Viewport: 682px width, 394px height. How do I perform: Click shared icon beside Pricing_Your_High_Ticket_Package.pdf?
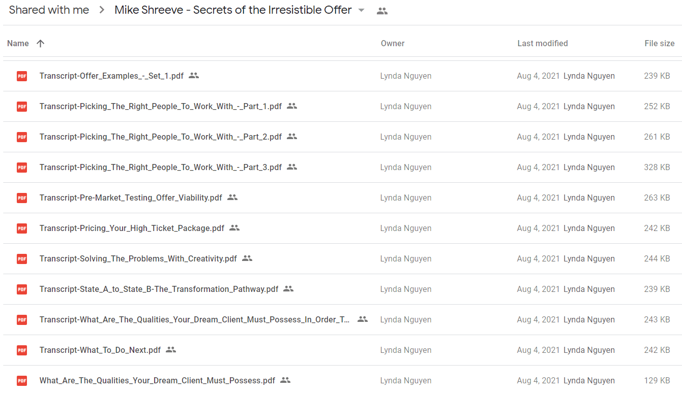[x=234, y=228]
